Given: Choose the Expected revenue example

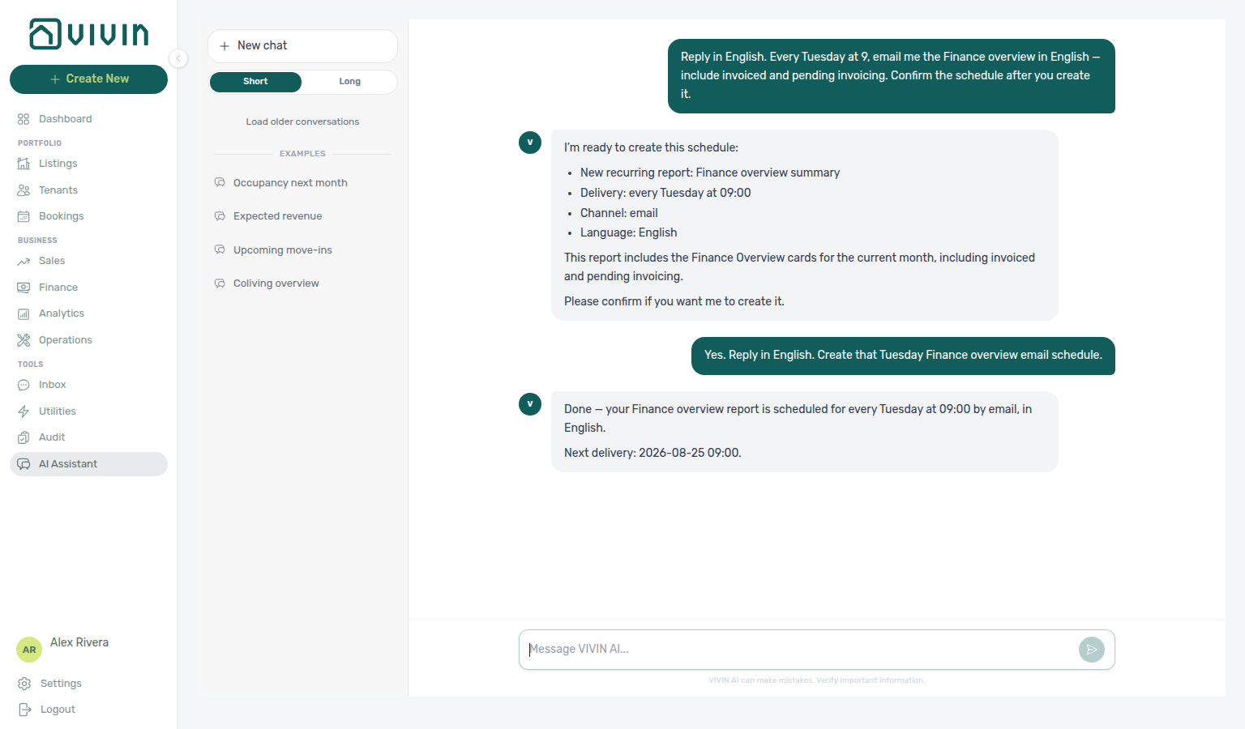Looking at the screenshot, I should coord(302,216).
